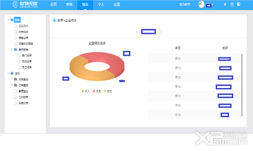Open 部门报表 in sidebar
The height and width of the screenshot is (151, 253).
pos(27,55)
